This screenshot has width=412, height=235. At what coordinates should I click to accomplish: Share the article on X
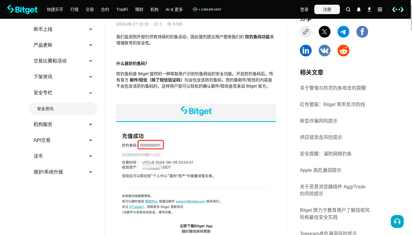[325, 32]
